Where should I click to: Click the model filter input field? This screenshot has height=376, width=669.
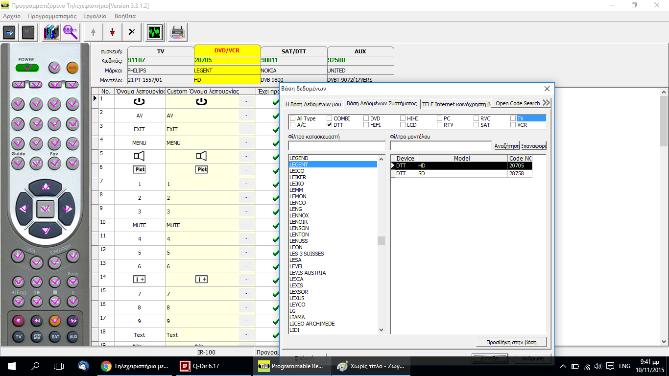point(441,146)
